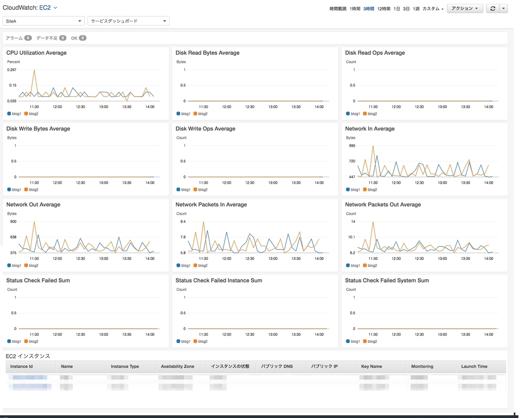Toggle blog1 legend in Disk Read Bytes Average
The width and height of the screenshot is (522, 418).
pyautogui.click(x=184, y=114)
